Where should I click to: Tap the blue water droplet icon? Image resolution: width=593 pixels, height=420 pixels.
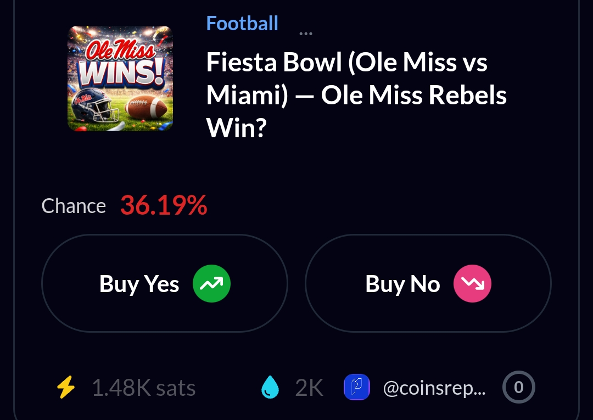270,388
